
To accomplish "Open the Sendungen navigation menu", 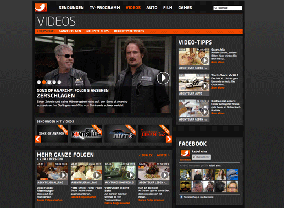I will [x=71, y=8].
